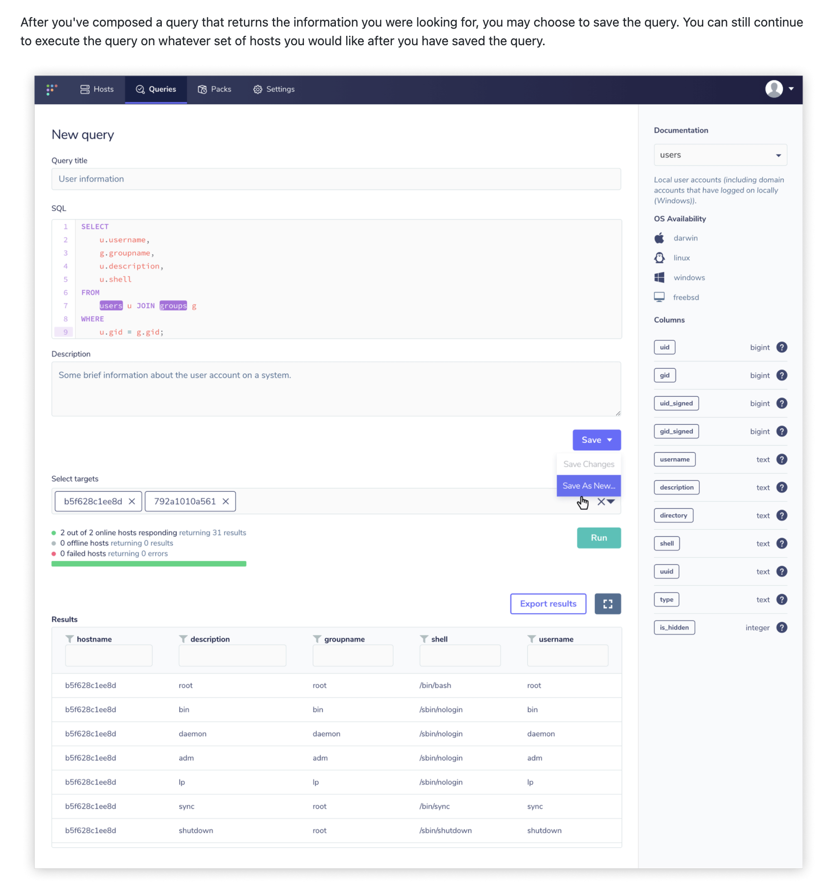Click the Linux penguin OS icon
This screenshot has width=836, height=894.
point(659,258)
